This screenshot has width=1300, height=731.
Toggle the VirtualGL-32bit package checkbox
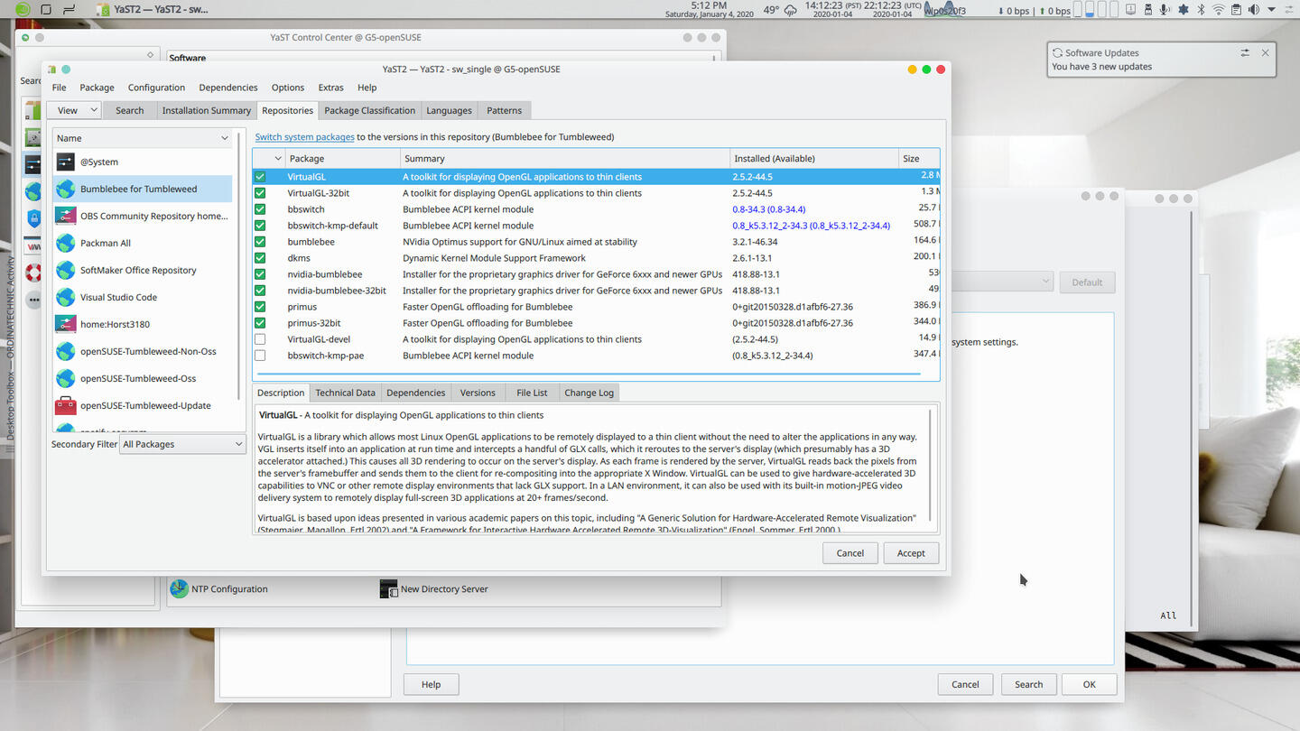tap(260, 193)
